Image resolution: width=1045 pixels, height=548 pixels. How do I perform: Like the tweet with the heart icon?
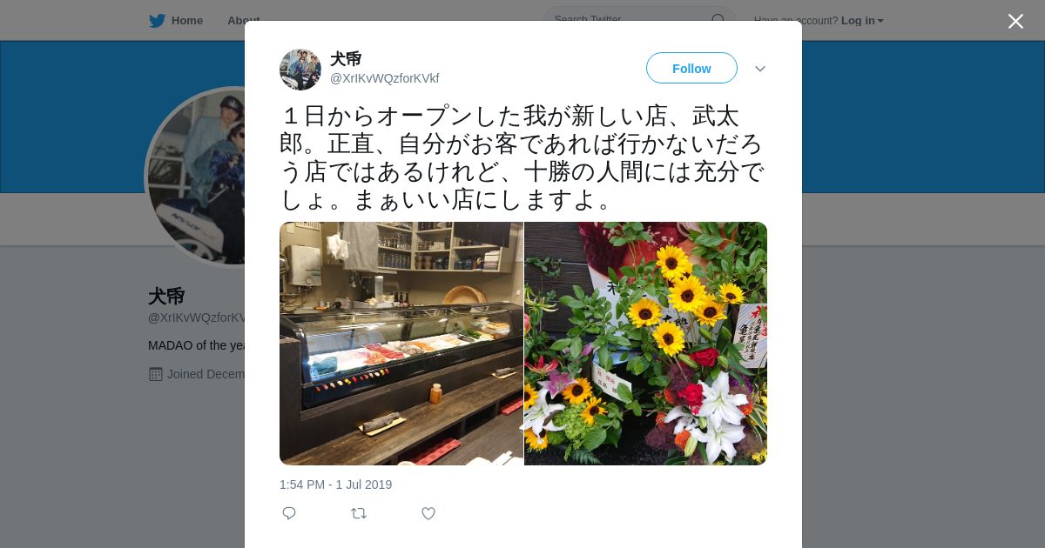[x=428, y=513]
